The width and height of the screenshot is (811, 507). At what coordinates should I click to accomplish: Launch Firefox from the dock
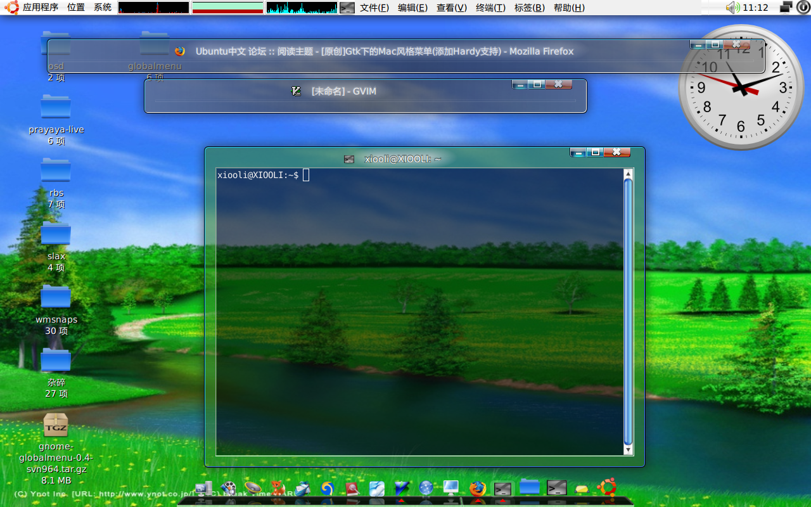(478, 488)
